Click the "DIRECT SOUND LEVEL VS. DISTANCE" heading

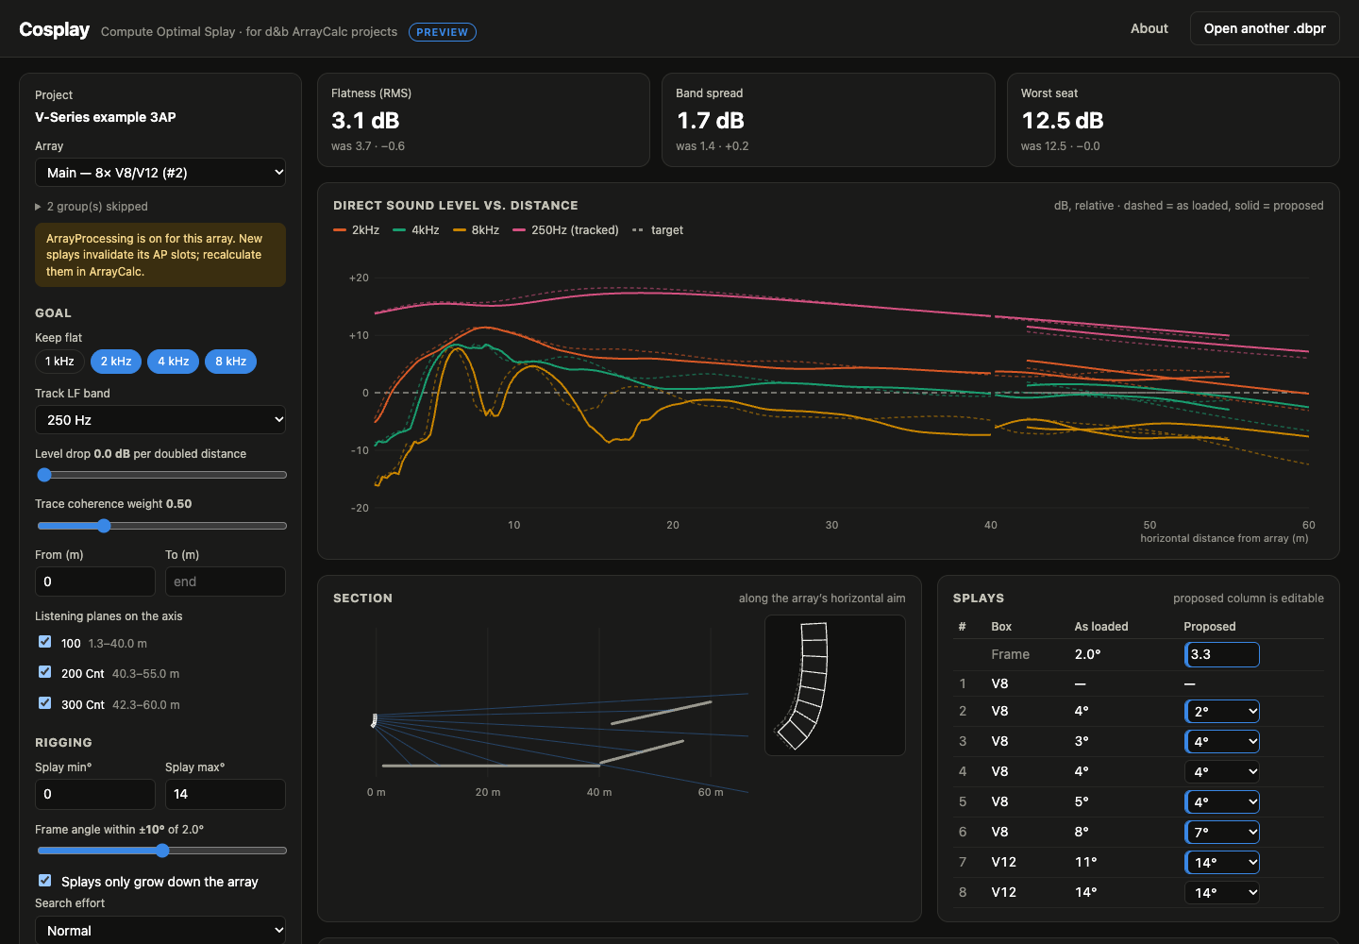456,206
